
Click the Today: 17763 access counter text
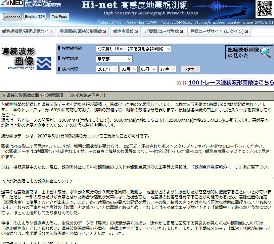pos(109,22)
